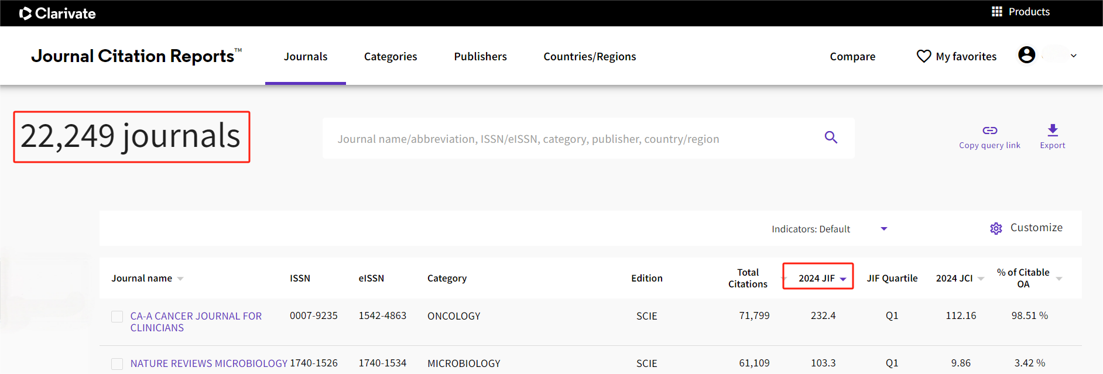Click the Clarivate logo
The image size is (1103, 374).
(57, 13)
